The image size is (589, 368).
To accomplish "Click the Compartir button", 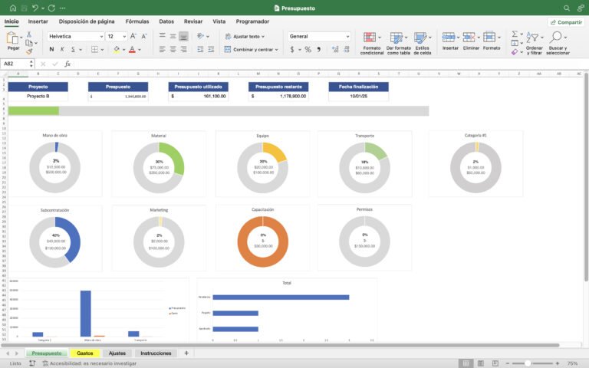I will [x=566, y=22].
